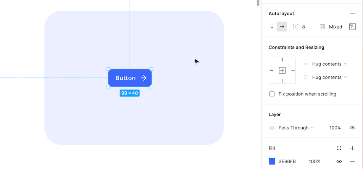
Task: Click the blend mode droplet icon
Action: tap(272, 128)
